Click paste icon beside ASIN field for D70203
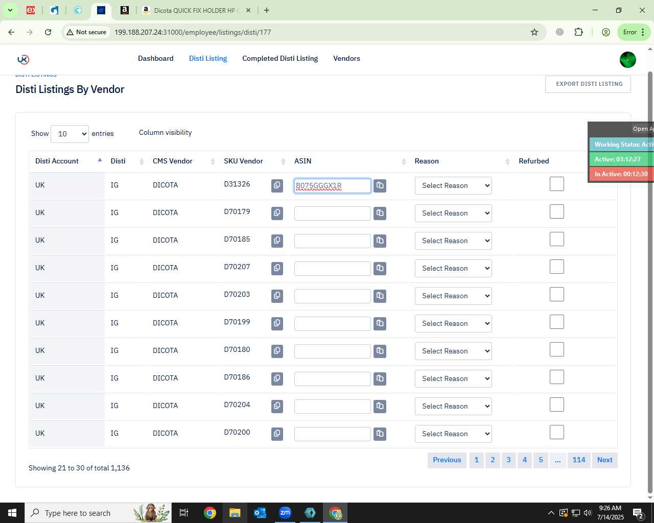The width and height of the screenshot is (654, 523). coord(380,296)
